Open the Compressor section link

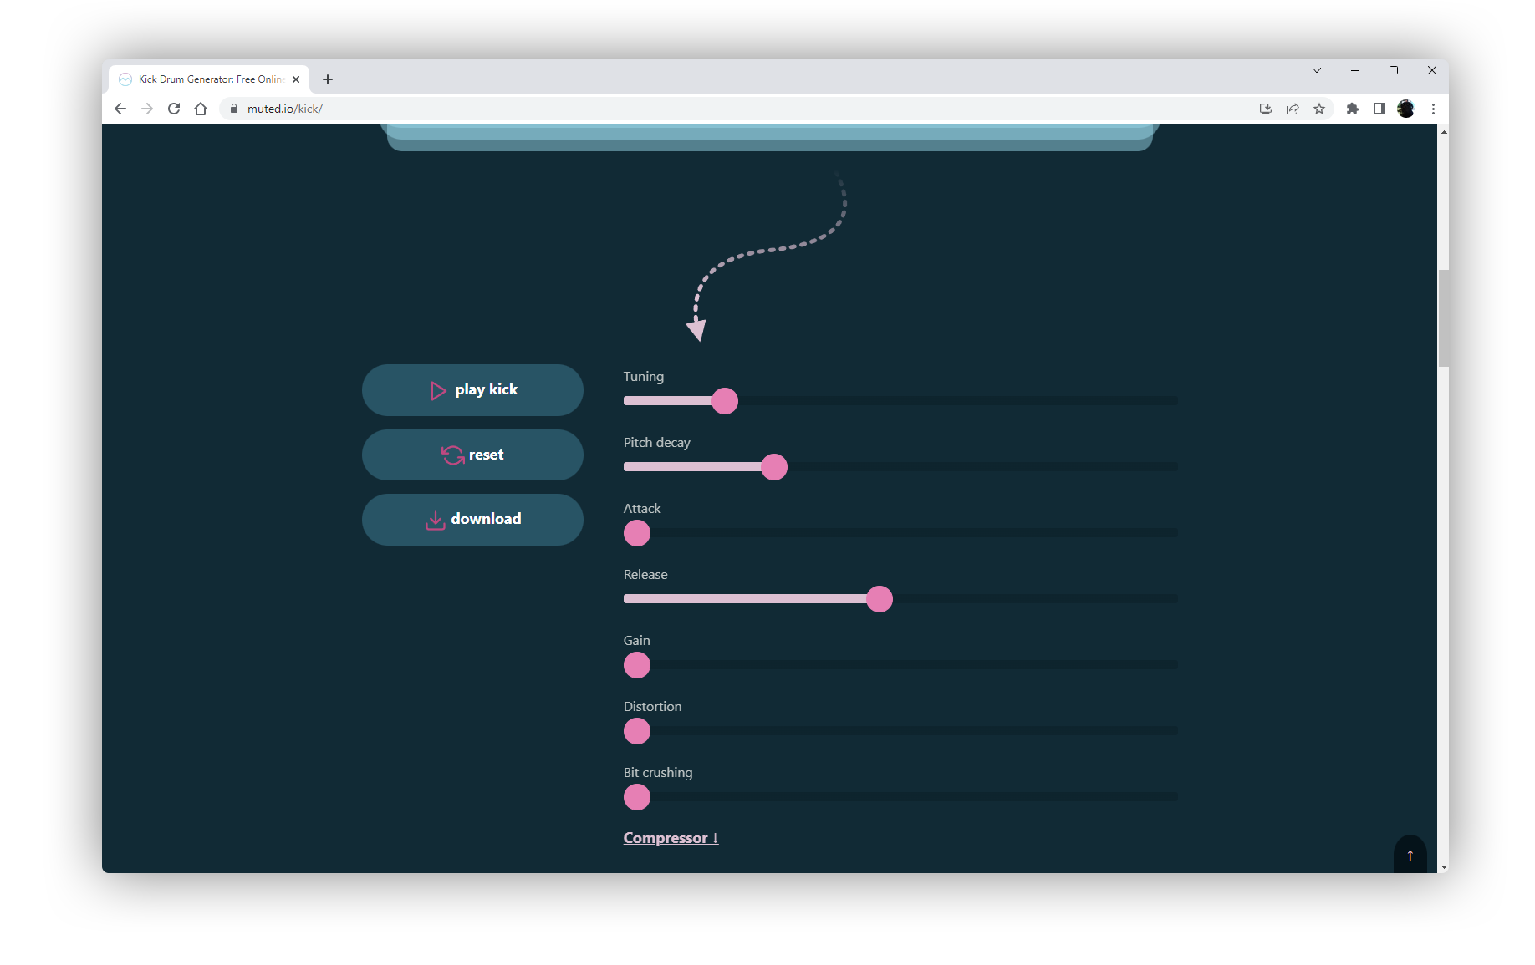671,838
